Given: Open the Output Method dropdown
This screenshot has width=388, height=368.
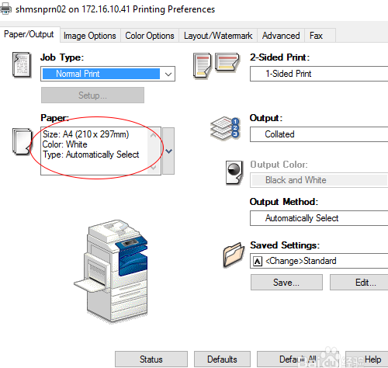Looking at the screenshot, I should pyautogui.click(x=319, y=218).
